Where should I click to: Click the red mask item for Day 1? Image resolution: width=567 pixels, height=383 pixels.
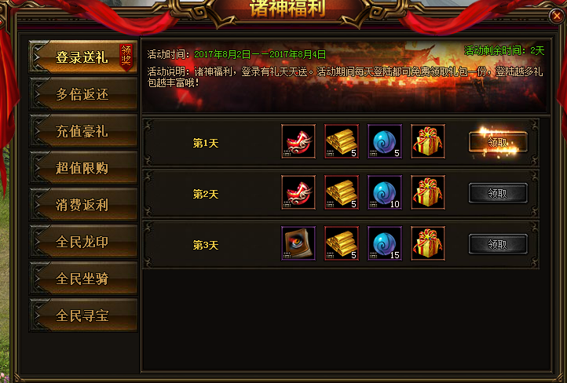[x=298, y=141]
